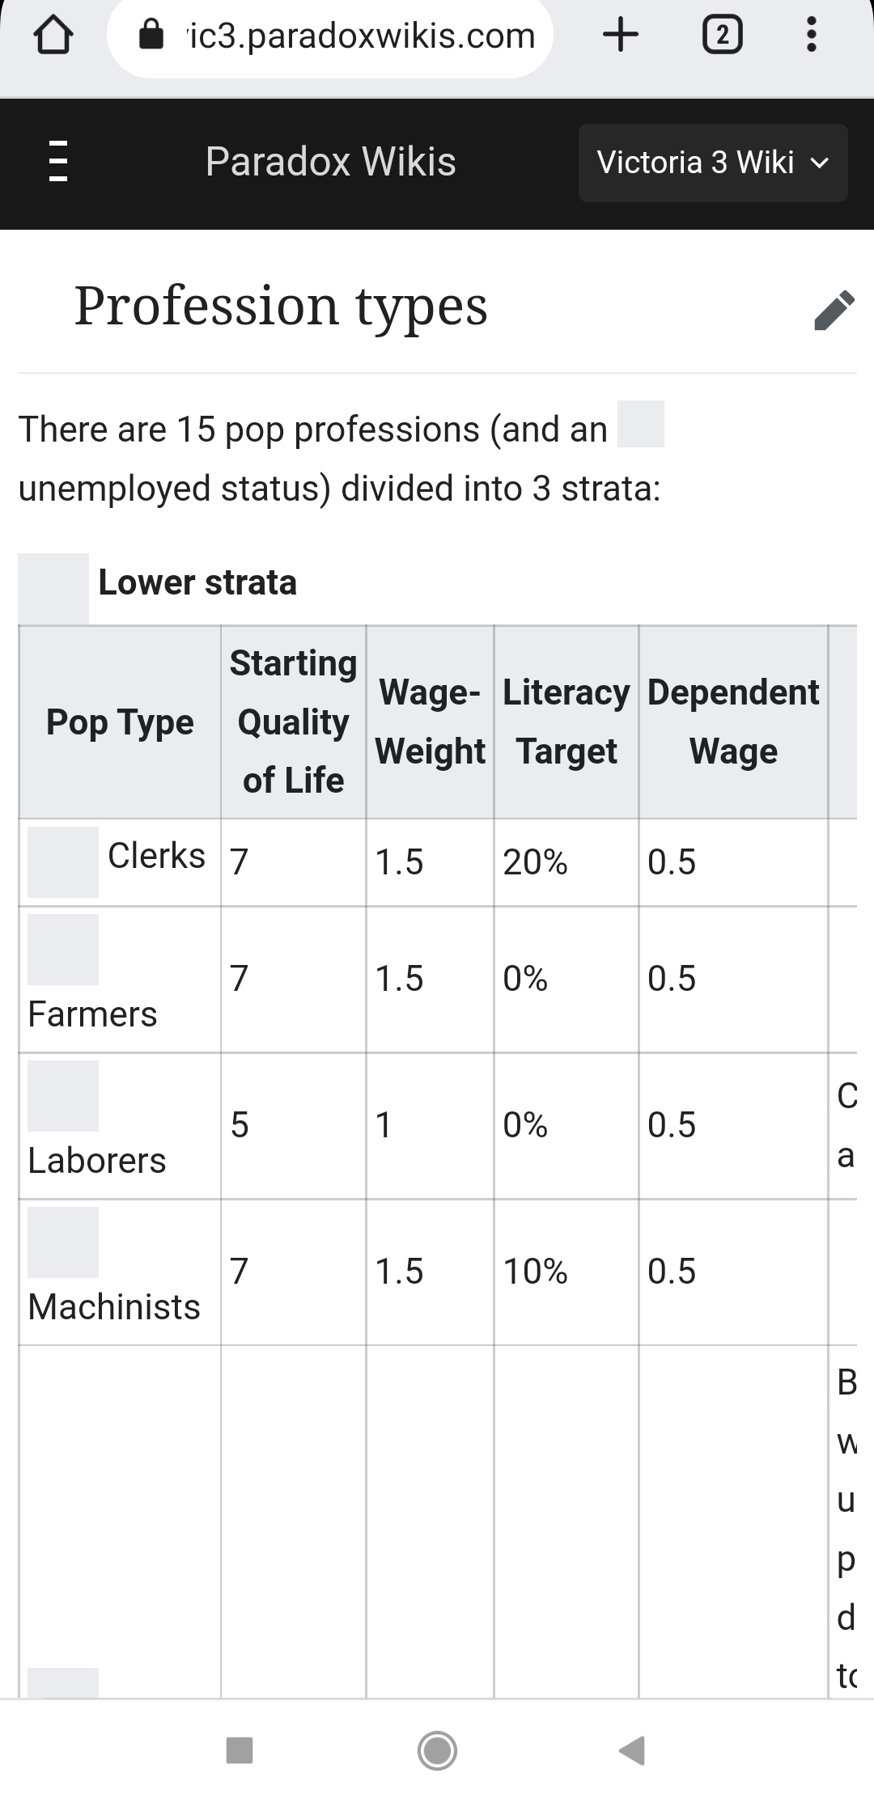Open the Paradox Wikis home link
Image resolution: width=874 pixels, height=1803 pixels.
point(330,162)
